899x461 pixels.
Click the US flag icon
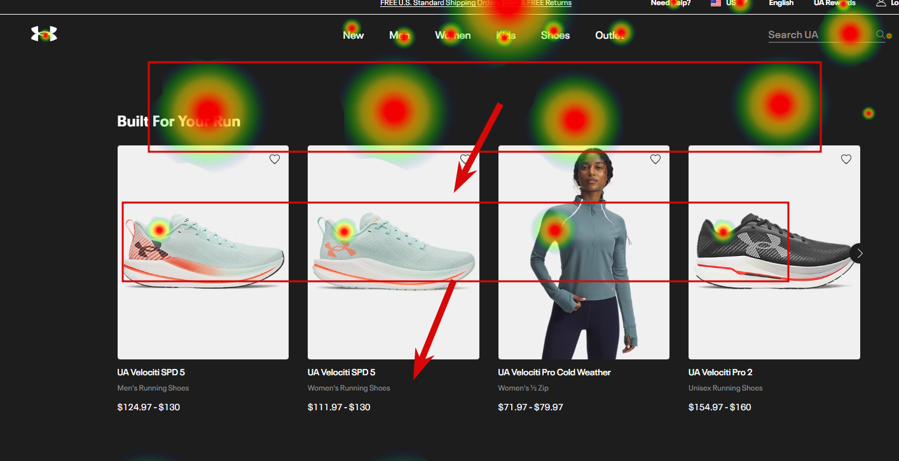coord(716,3)
